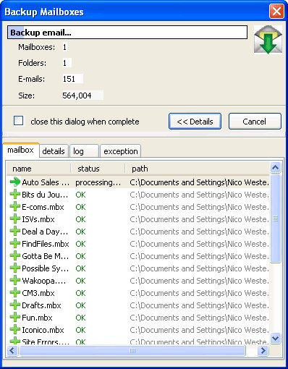Click the vertical scrollbar up arrow
This screenshot has height=369, width=288.
coord(275,167)
